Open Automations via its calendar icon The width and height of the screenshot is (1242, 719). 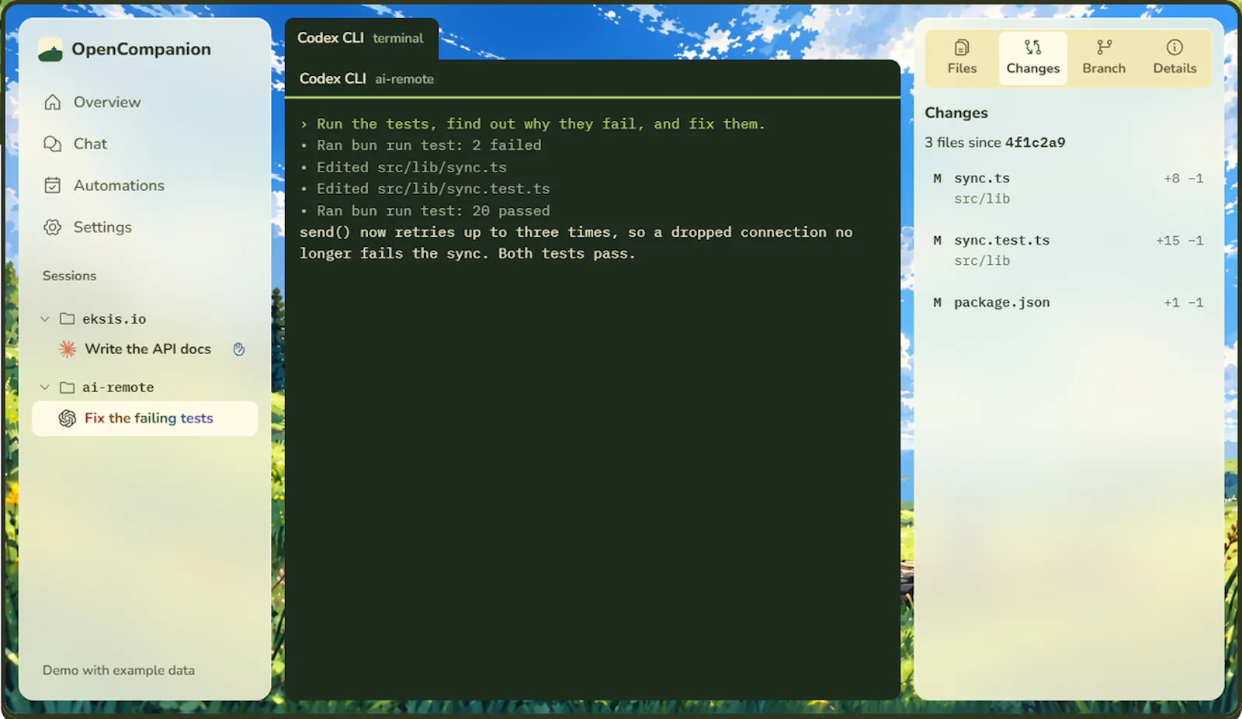click(53, 186)
